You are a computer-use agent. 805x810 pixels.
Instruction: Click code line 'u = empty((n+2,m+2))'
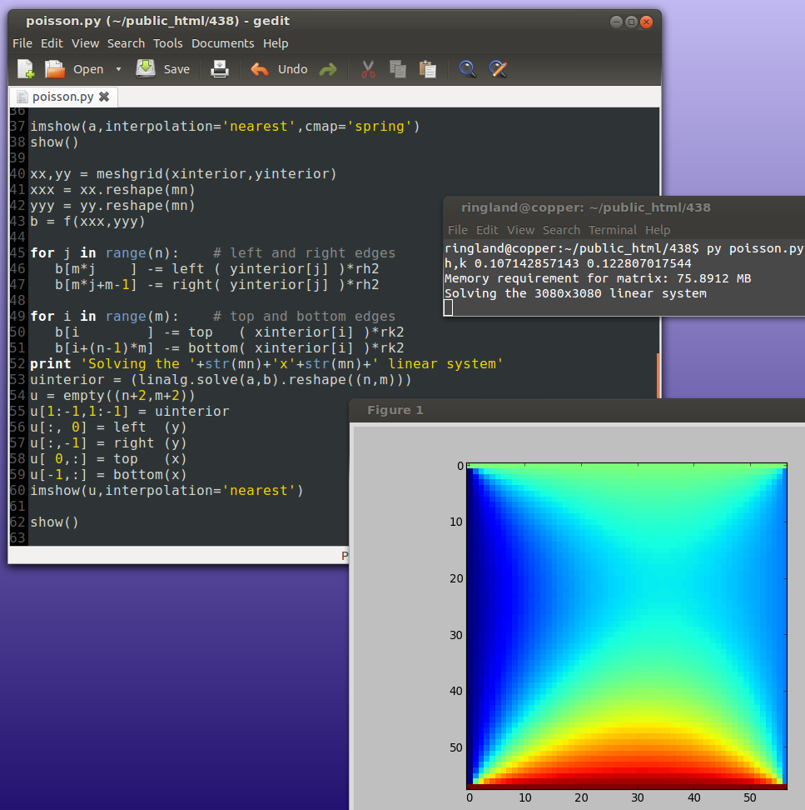[x=112, y=396]
